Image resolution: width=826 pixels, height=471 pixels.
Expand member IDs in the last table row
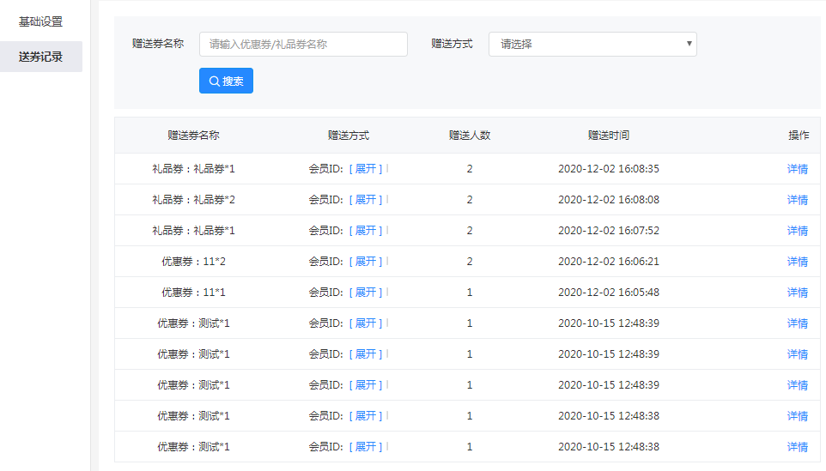(x=366, y=447)
